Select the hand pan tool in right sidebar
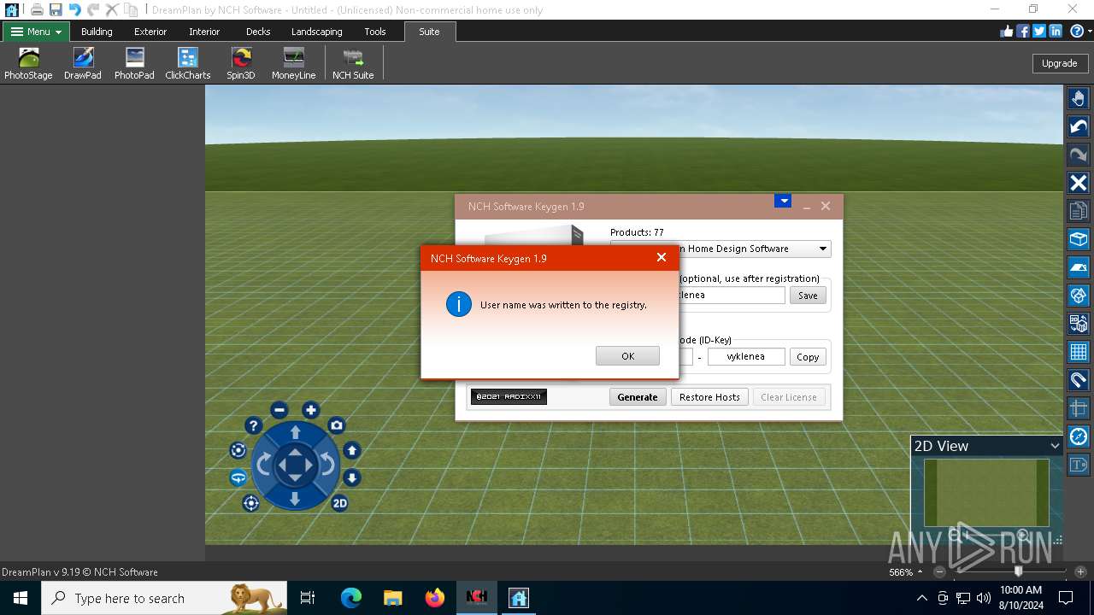1094x615 pixels. (1079, 98)
